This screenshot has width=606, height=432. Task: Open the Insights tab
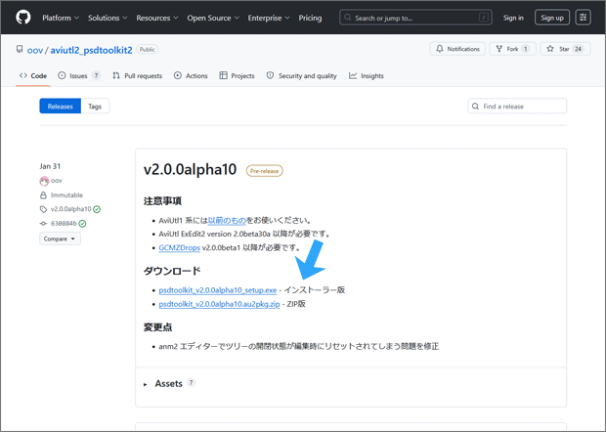click(x=367, y=75)
